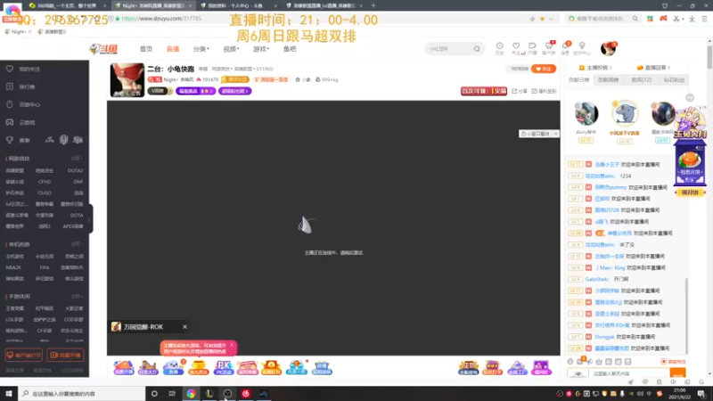713x401 pixels.
Task: Dismiss the pink tooltip bubble
Action: coord(232,345)
